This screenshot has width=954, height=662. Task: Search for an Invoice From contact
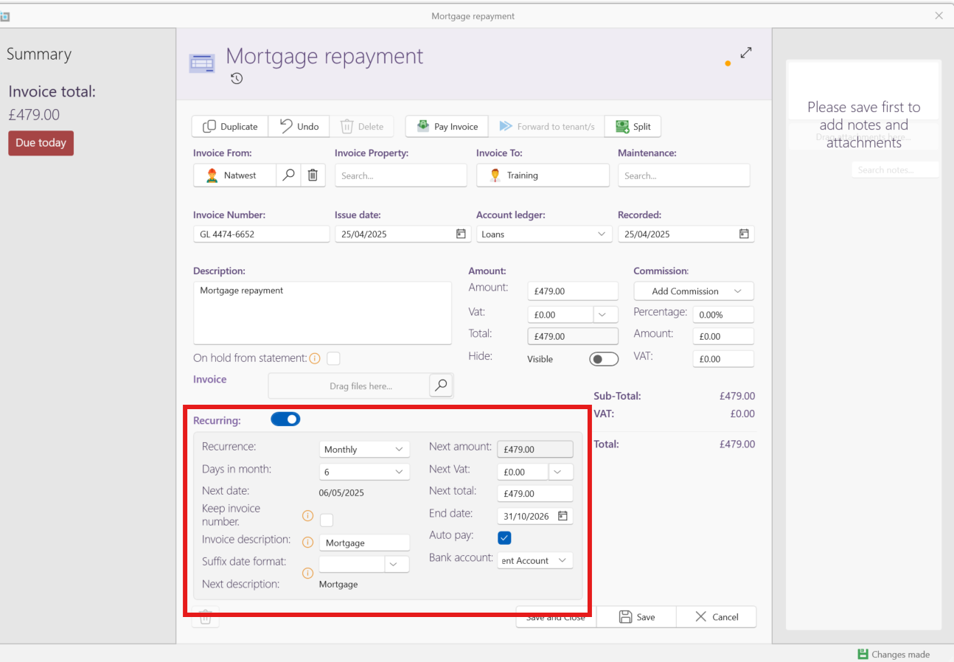click(x=289, y=175)
